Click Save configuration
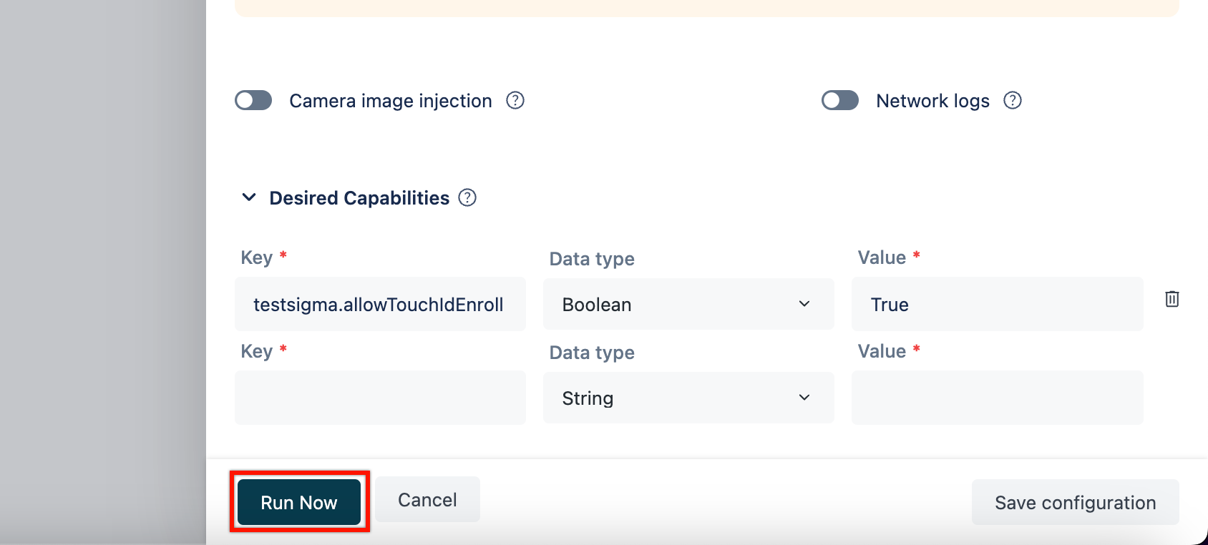The height and width of the screenshot is (545, 1208). (x=1075, y=502)
